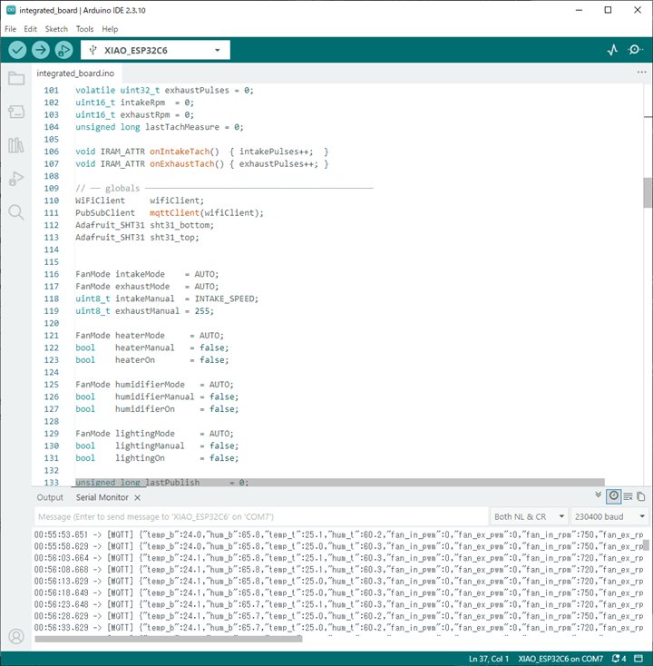Image resolution: width=653 pixels, height=666 pixels.
Task: Click line number 106 in the gutter
Action: (52, 152)
